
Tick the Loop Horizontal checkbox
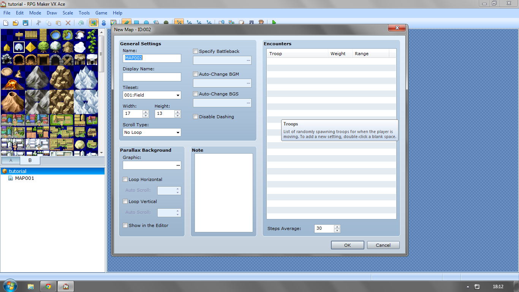[x=125, y=179]
